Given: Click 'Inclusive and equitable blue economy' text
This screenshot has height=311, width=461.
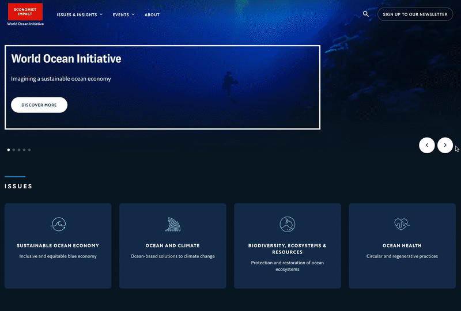Looking at the screenshot, I should [x=58, y=256].
